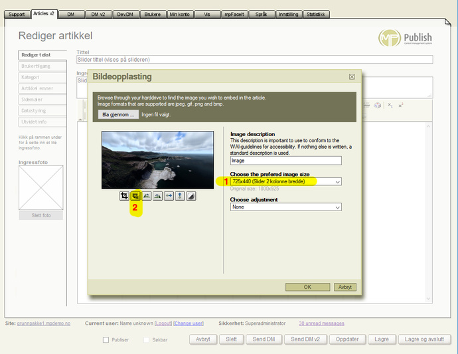Open the 30 unread messages link

tap(321, 323)
